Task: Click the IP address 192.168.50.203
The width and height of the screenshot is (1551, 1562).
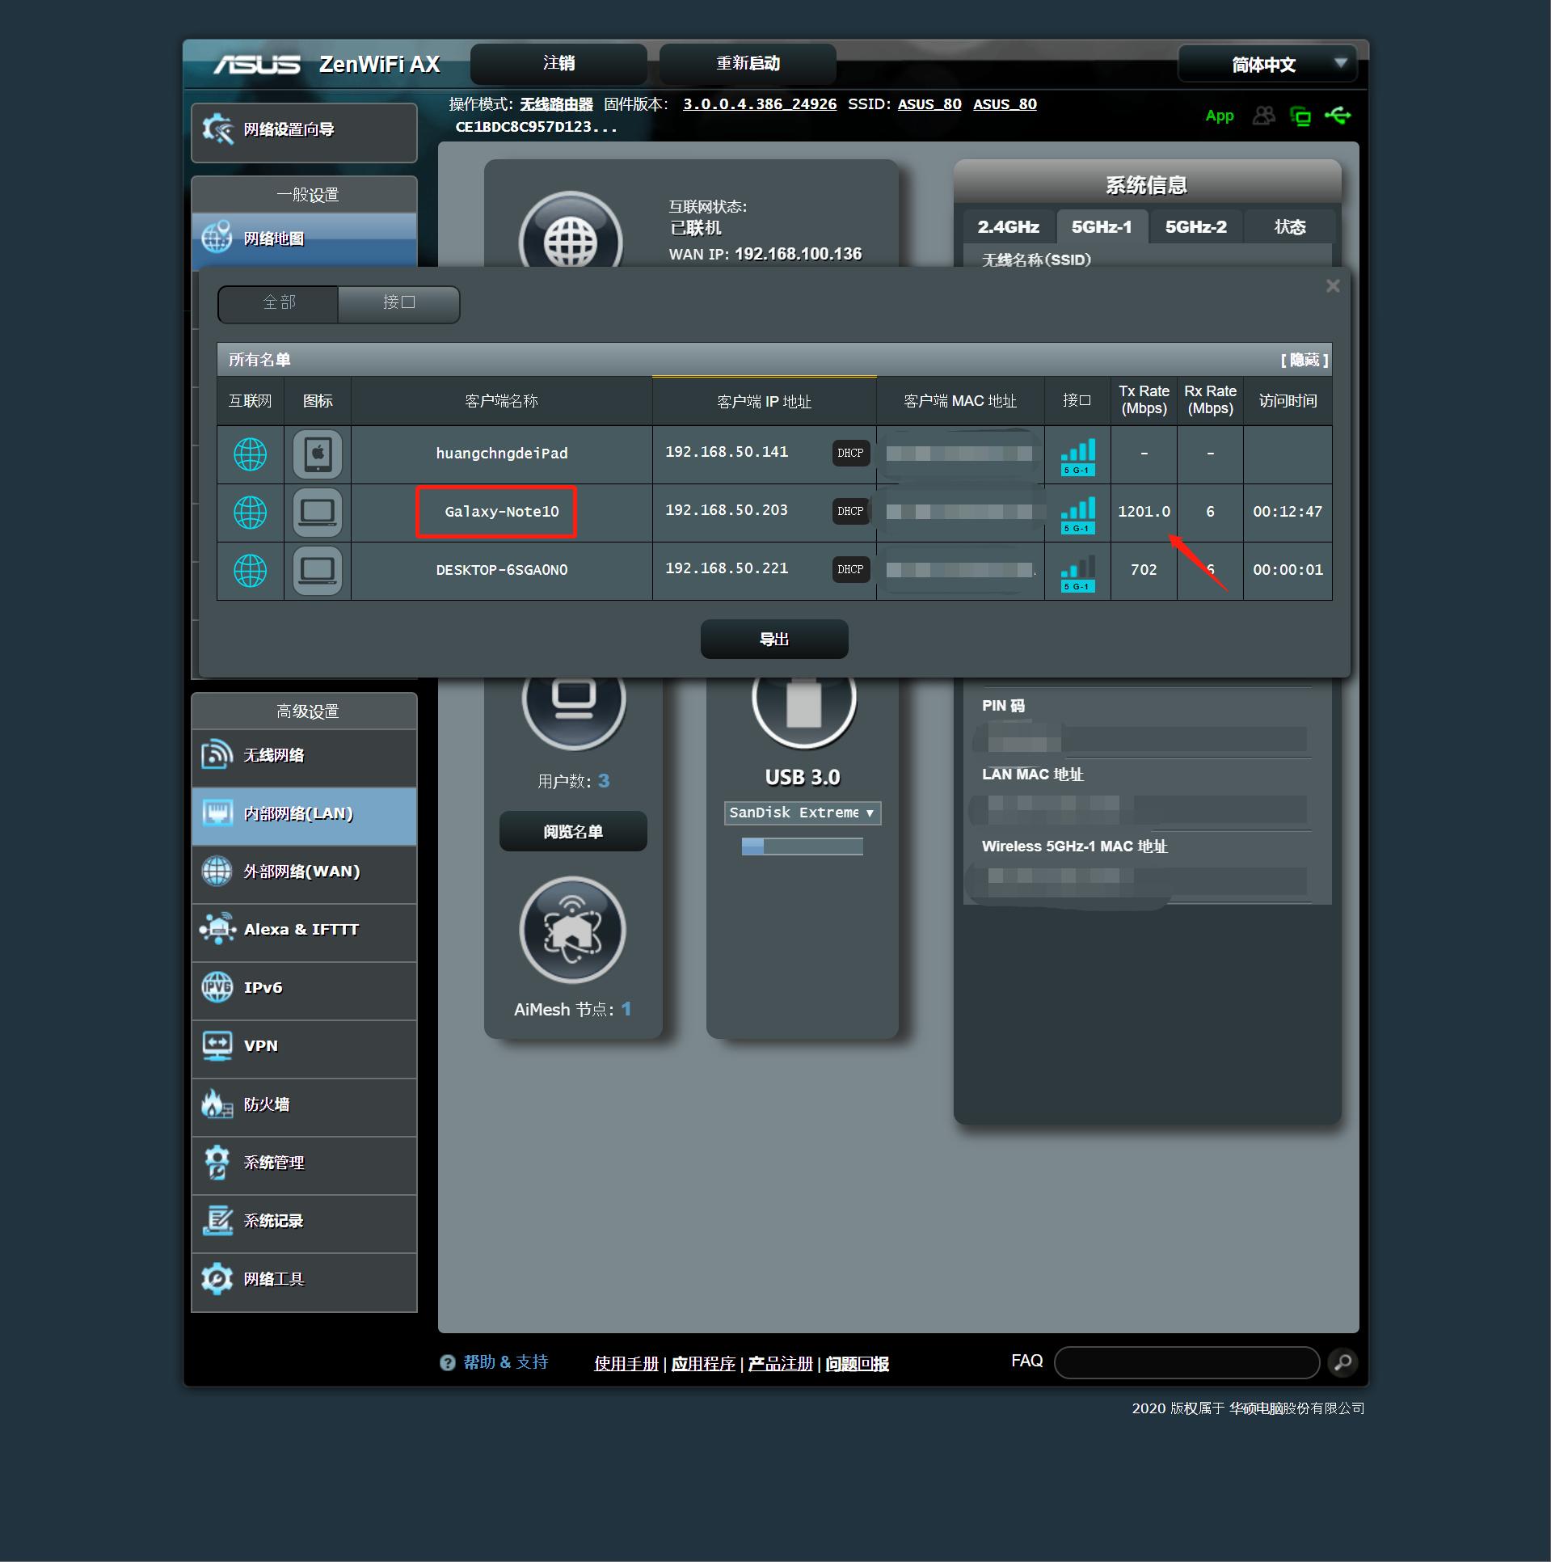Action: pyautogui.click(x=727, y=510)
